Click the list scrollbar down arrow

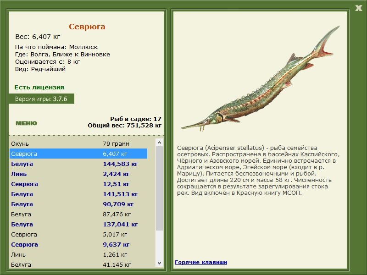click(159, 263)
